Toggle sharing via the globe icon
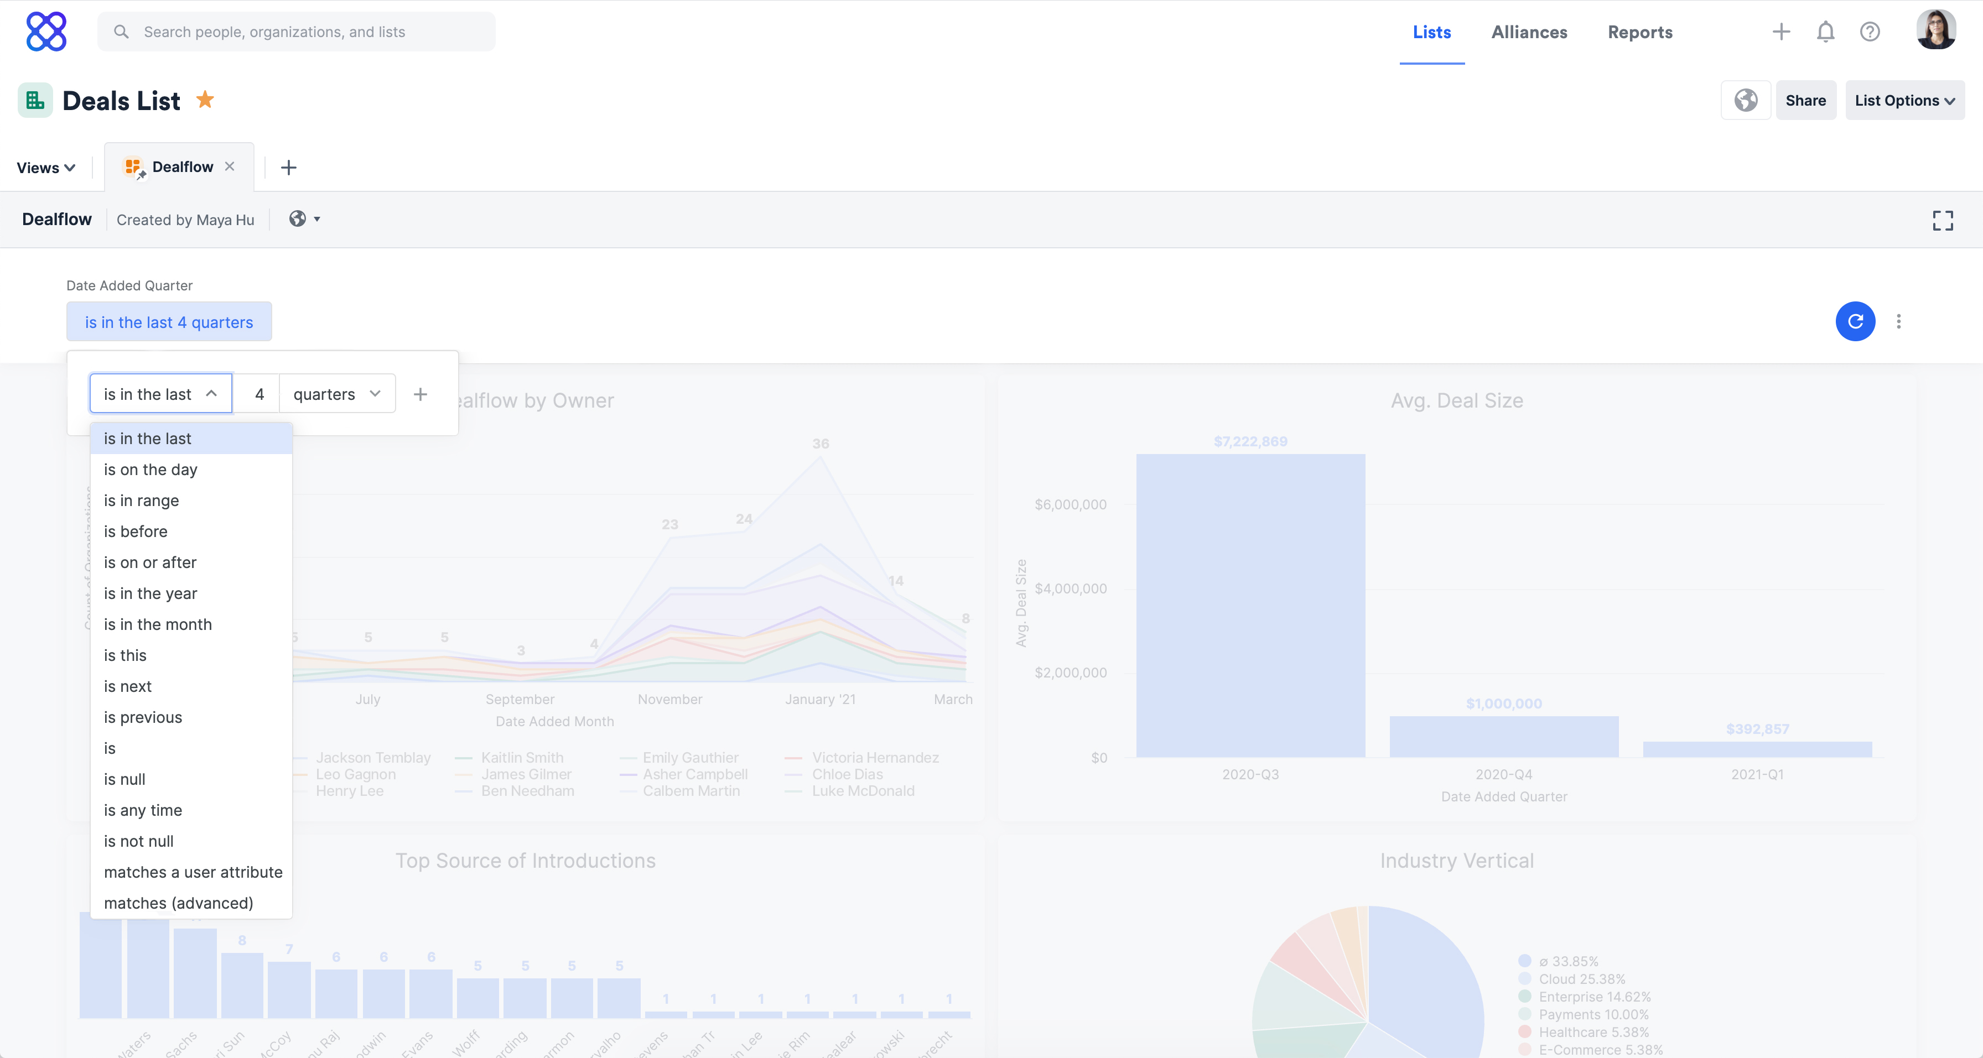 (x=1745, y=100)
